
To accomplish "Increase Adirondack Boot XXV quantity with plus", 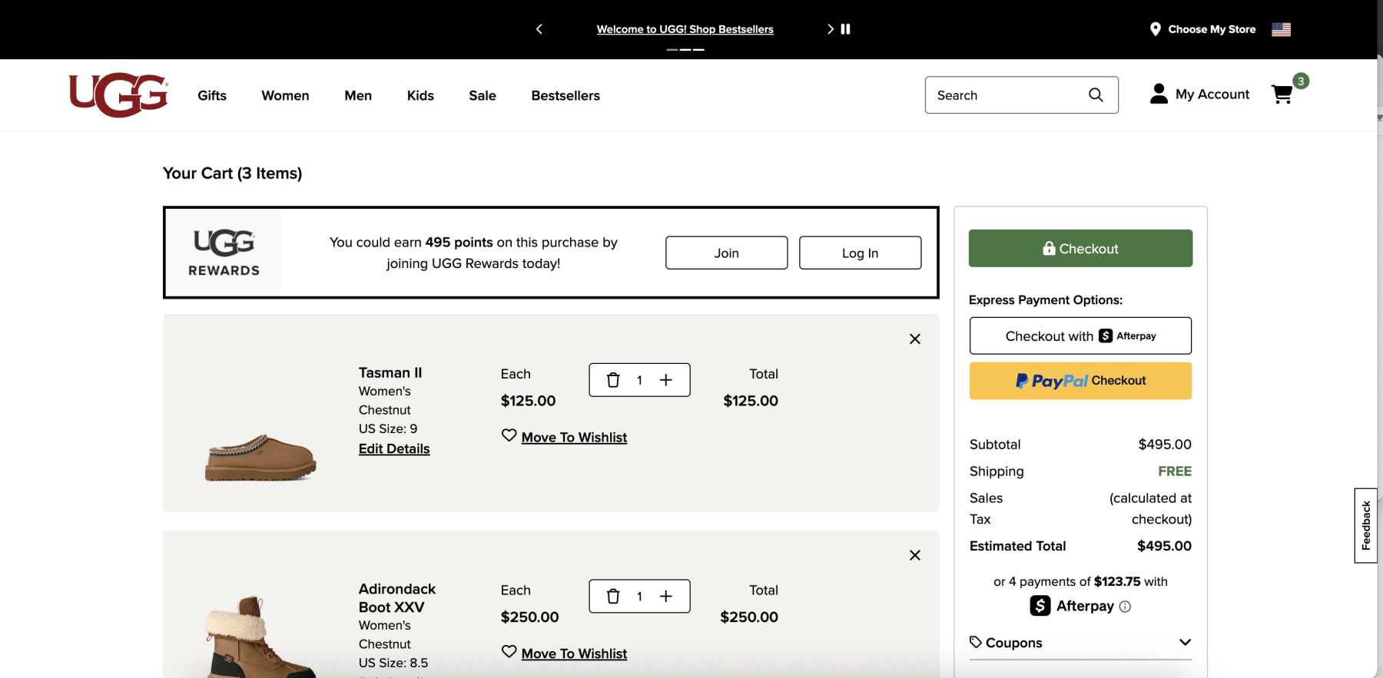I will (666, 597).
